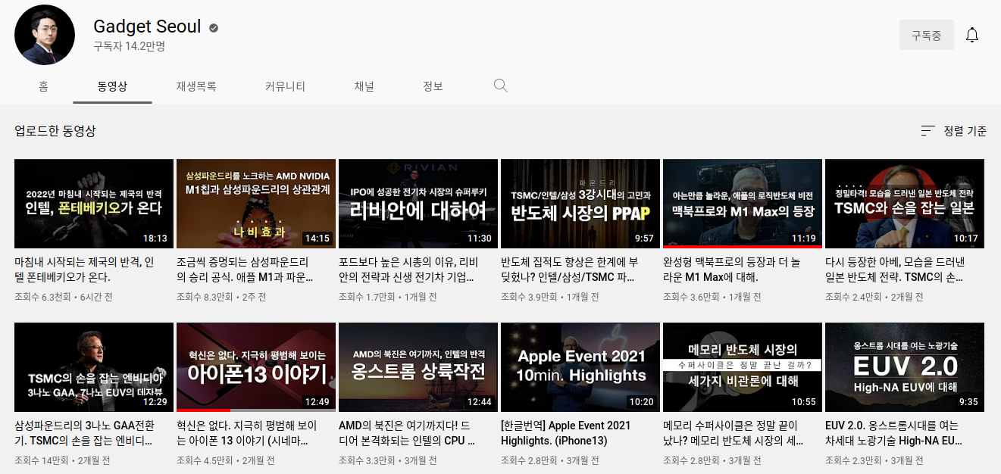This screenshot has width=1001, height=474.
Task: Open the title 완성형 맥북프로의 등장
Action: pyautogui.click(x=732, y=270)
